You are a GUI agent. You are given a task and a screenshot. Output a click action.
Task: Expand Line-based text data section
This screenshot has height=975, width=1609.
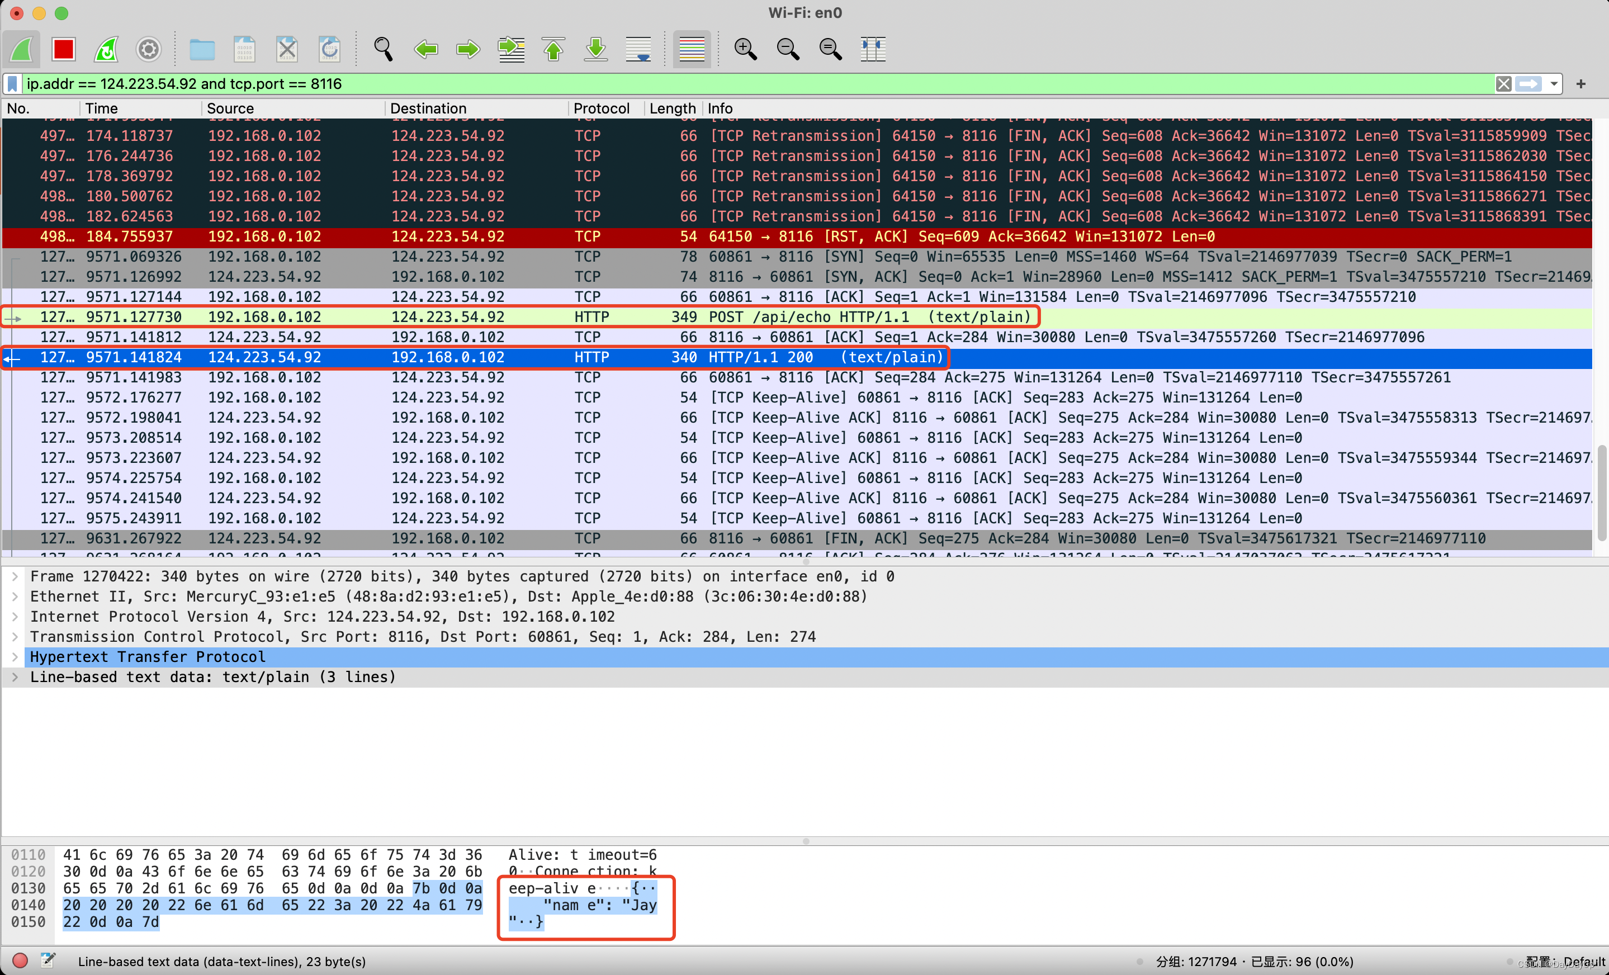click(15, 677)
